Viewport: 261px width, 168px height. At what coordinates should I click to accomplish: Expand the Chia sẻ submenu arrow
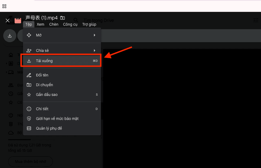tap(94, 51)
